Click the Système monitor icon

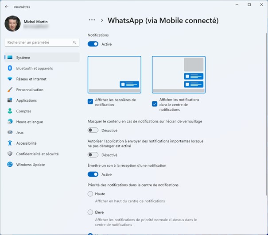click(x=10, y=58)
